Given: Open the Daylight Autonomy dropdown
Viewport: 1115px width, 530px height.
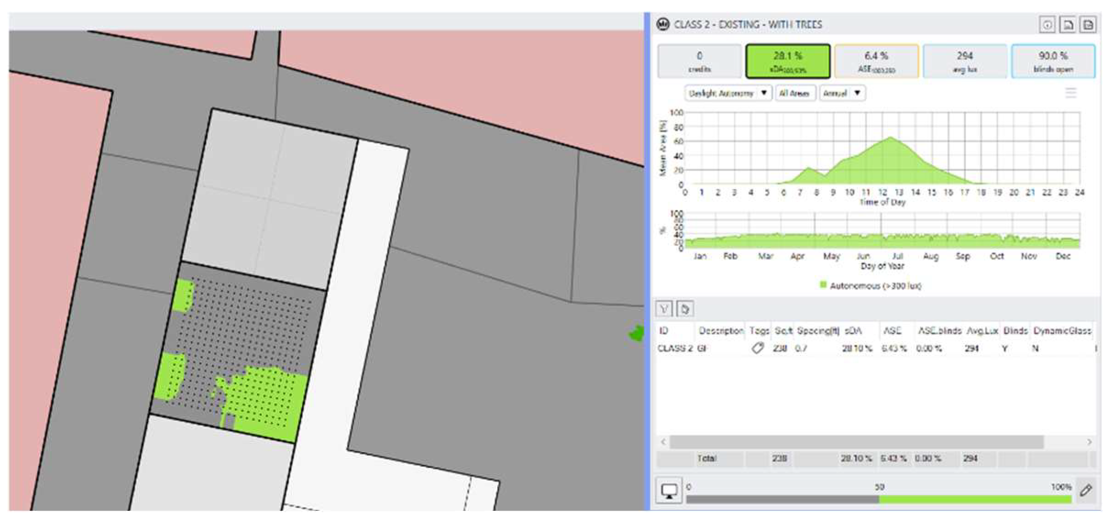Looking at the screenshot, I should 728,93.
